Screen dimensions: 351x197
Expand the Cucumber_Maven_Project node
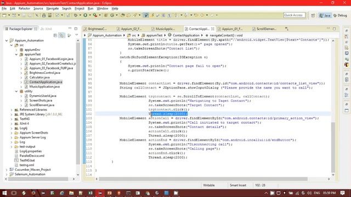coord(7,170)
